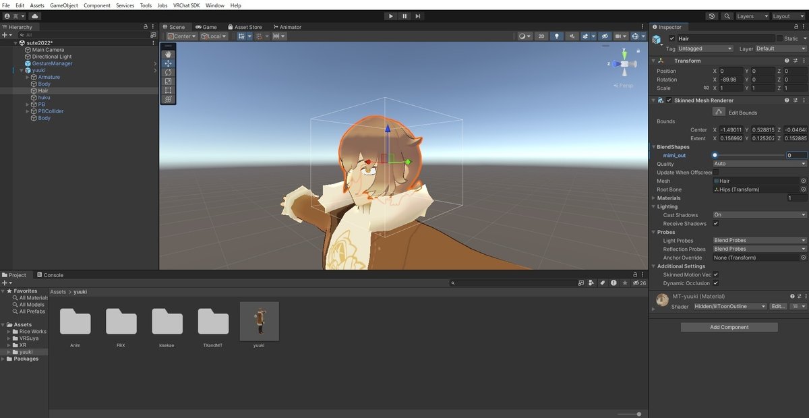809x418 pixels.
Task: Select the Scale tool
Action: (x=168, y=81)
